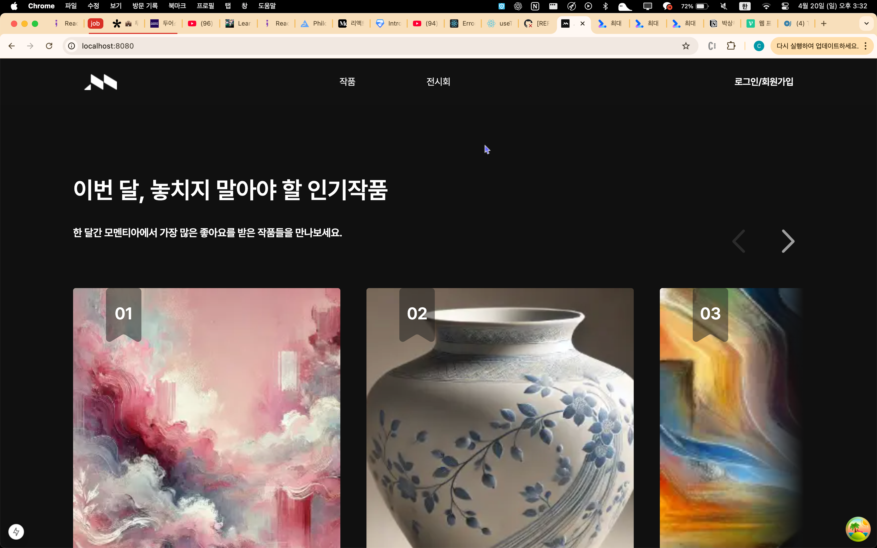Switch to the job tab
877x548 pixels.
95,23
